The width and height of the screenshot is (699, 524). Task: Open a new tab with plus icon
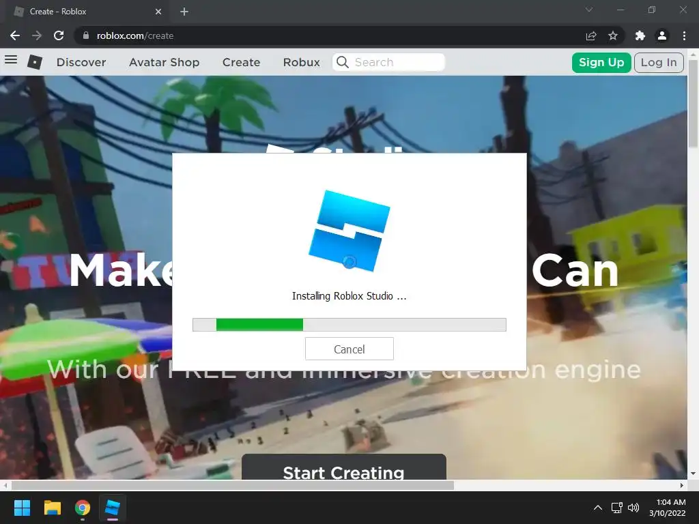point(184,12)
